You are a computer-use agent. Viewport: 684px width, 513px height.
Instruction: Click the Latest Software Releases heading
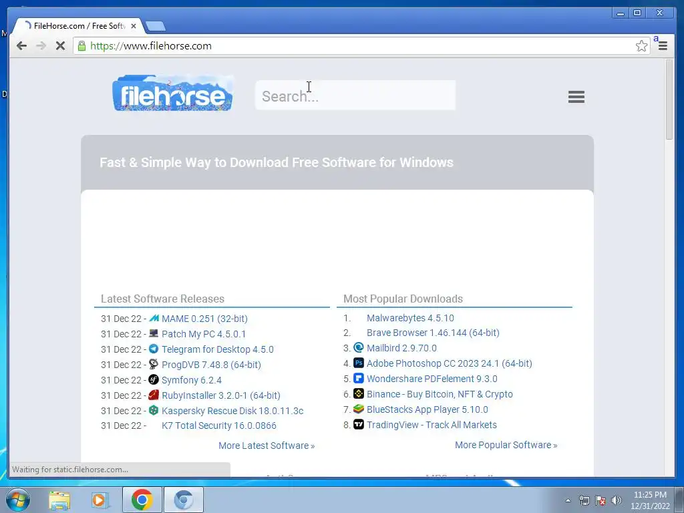tap(162, 299)
